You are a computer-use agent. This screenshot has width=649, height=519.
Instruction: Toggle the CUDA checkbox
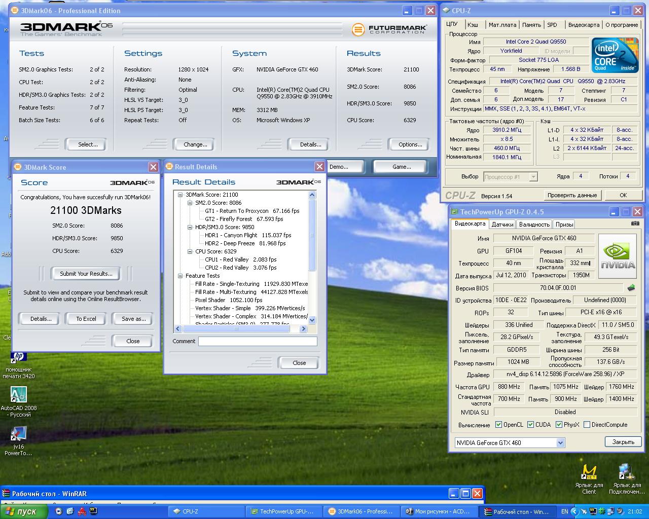(530, 425)
